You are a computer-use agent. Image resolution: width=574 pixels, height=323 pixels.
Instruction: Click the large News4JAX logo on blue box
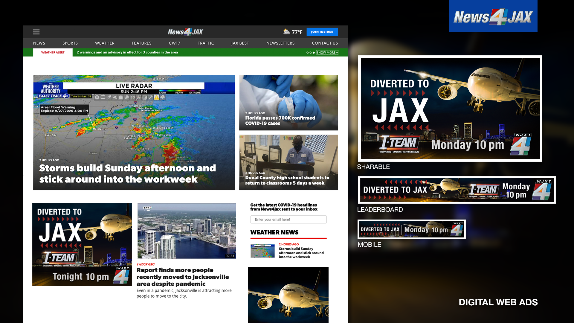coord(493,17)
